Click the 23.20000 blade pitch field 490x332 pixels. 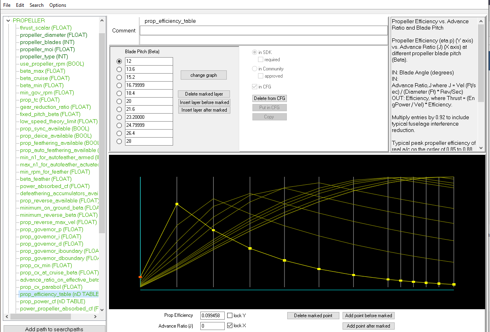pyautogui.click(x=149, y=117)
